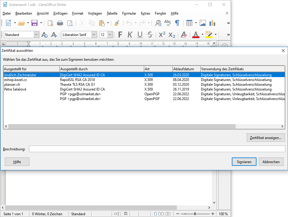288x217 pixels.
Task: Click Clear Direct Formatting icon
Action: coord(184,35)
